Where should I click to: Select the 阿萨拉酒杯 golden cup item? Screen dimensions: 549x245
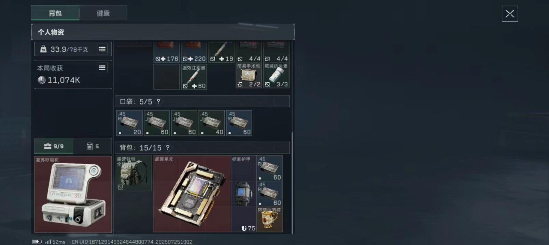click(x=270, y=219)
